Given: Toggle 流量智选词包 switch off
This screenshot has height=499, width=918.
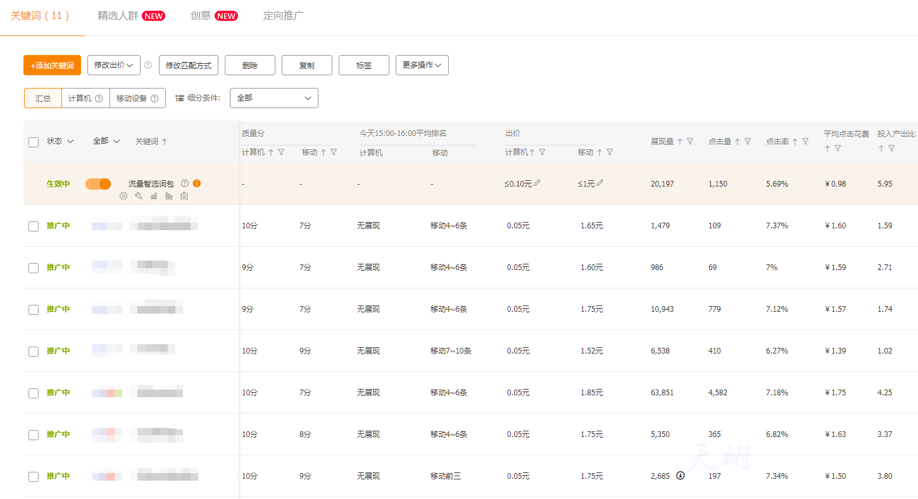Looking at the screenshot, I should pos(98,183).
